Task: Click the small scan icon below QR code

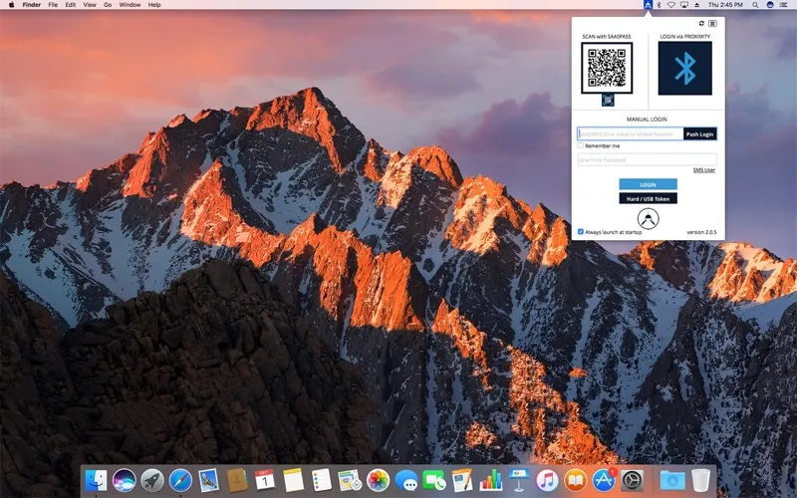Action: click(608, 100)
